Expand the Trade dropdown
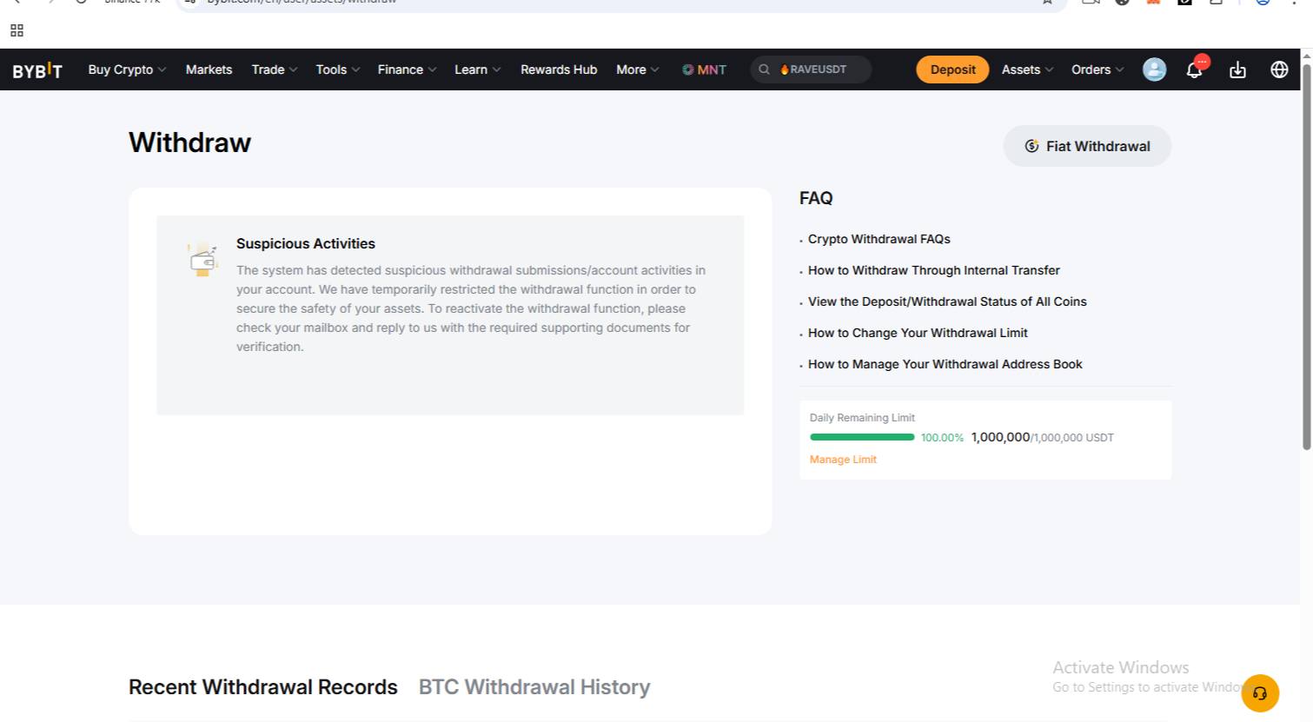 tap(275, 70)
